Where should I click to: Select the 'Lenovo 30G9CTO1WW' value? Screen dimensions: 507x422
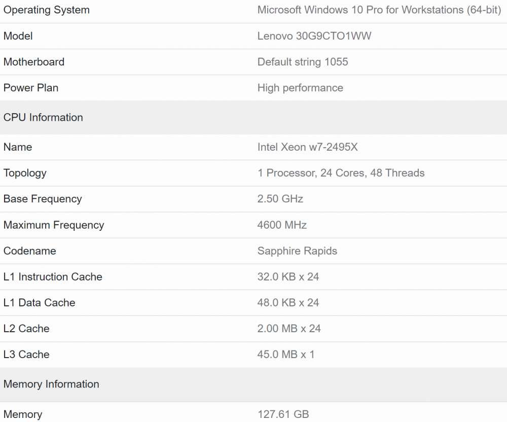tap(314, 36)
